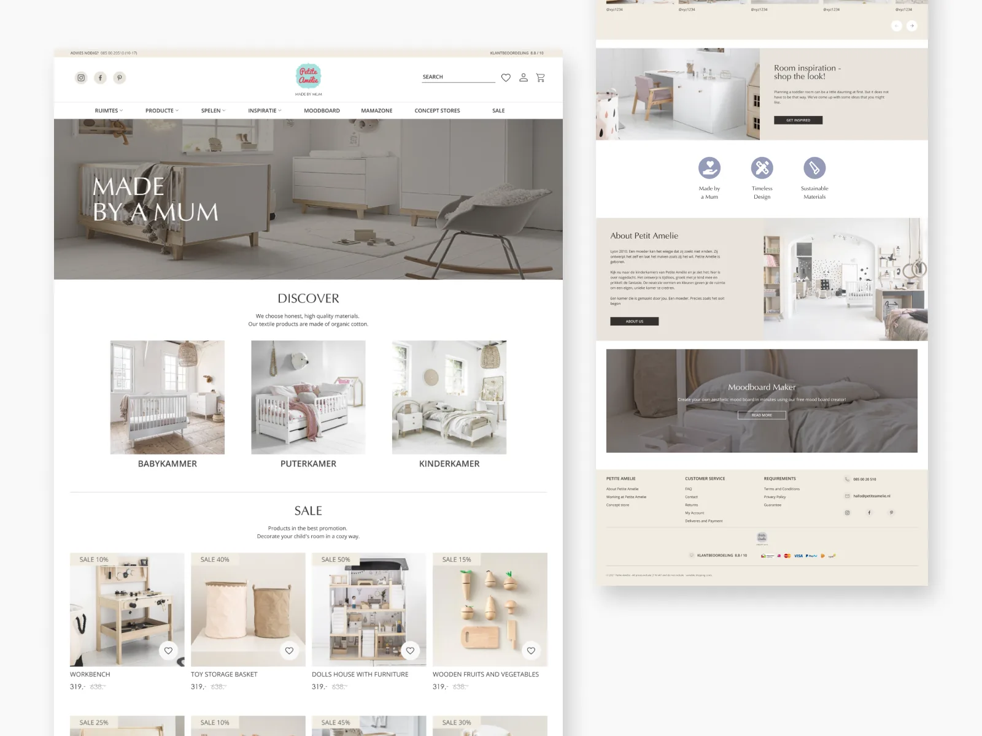Click the Made by a Mum icon

[709, 167]
